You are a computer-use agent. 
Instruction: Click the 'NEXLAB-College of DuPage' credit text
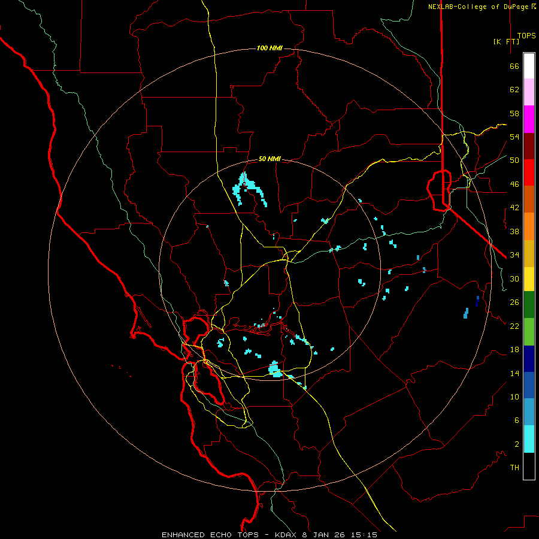point(479,7)
